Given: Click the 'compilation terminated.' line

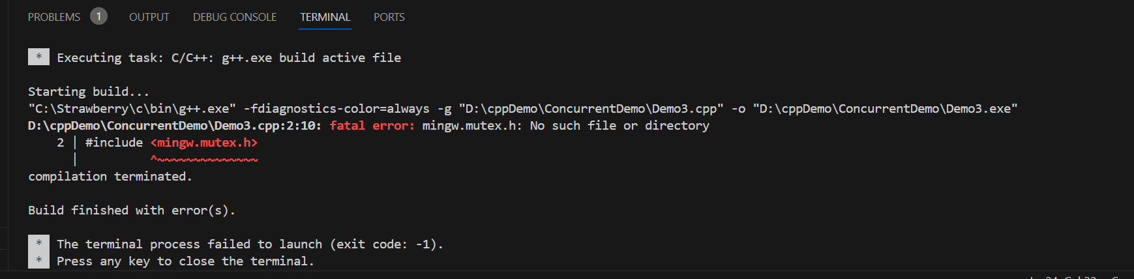Looking at the screenshot, I should (x=110, y=176).
